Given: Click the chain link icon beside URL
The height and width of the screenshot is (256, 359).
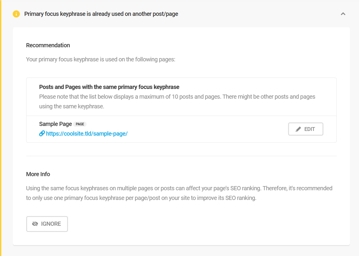Looking at the screenshot, I should click(42, 134).
